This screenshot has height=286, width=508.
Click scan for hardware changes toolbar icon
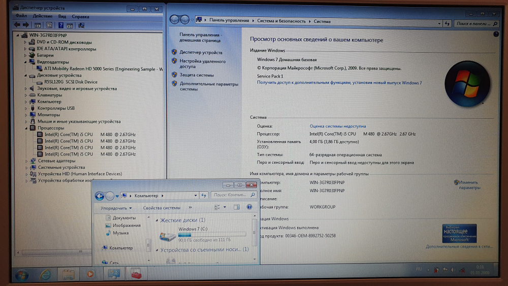pyautogui.click(x=82, y=25)
